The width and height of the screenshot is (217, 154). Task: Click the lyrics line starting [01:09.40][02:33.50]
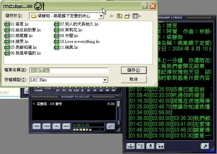(170, 95)
